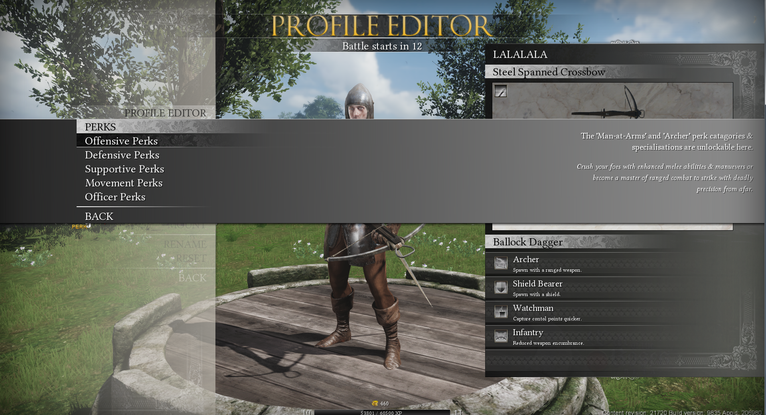Select the Steel Spanned Crossbow weapon header

tap(549, 72)
